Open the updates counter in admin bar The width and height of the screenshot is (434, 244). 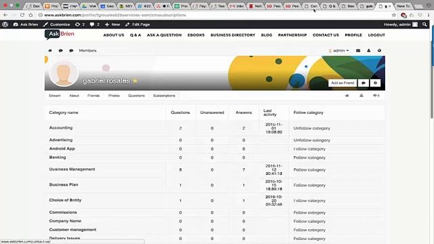coord(80,24)
